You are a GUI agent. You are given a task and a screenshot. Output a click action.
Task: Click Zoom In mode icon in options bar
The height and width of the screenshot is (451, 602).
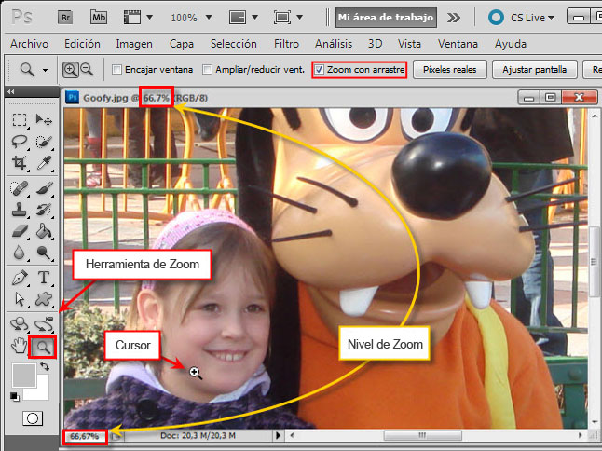coord(70,70)
